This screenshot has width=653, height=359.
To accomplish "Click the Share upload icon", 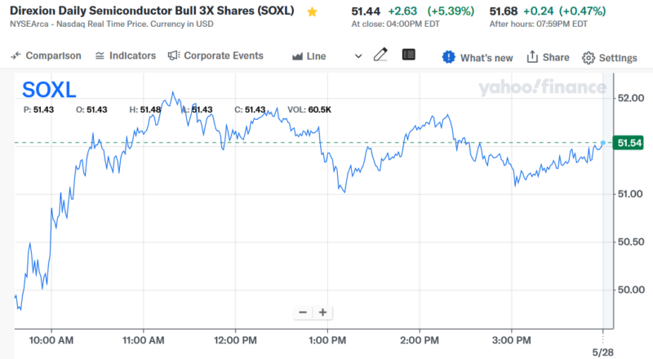I will click(532, 57).
